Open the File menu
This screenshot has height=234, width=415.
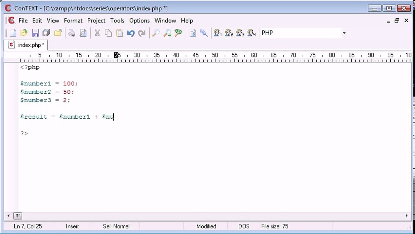23,20
